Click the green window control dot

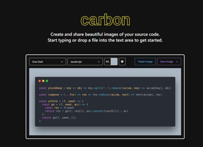pos(47,81)
